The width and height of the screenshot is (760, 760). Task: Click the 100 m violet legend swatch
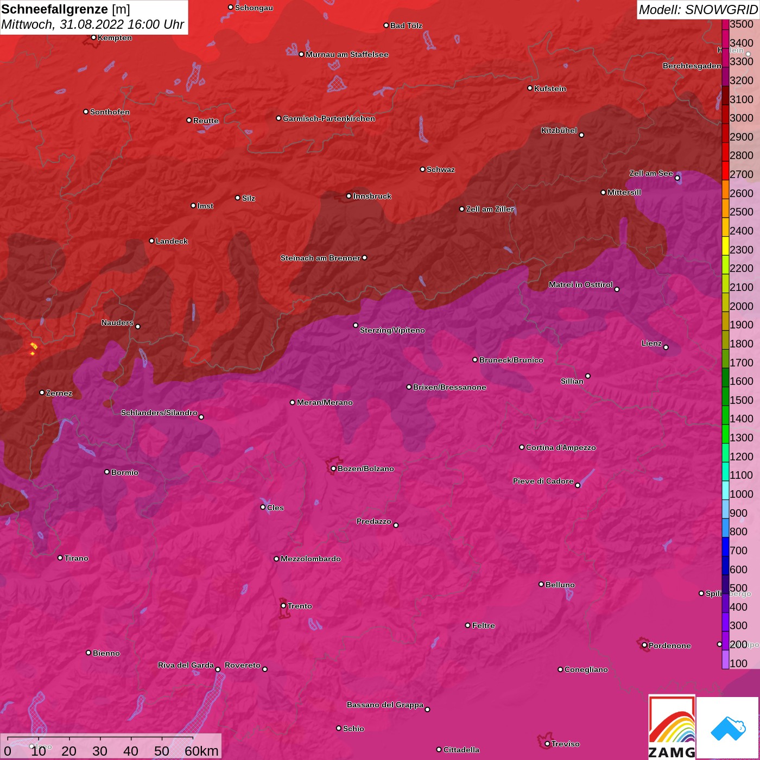(725, 659)
